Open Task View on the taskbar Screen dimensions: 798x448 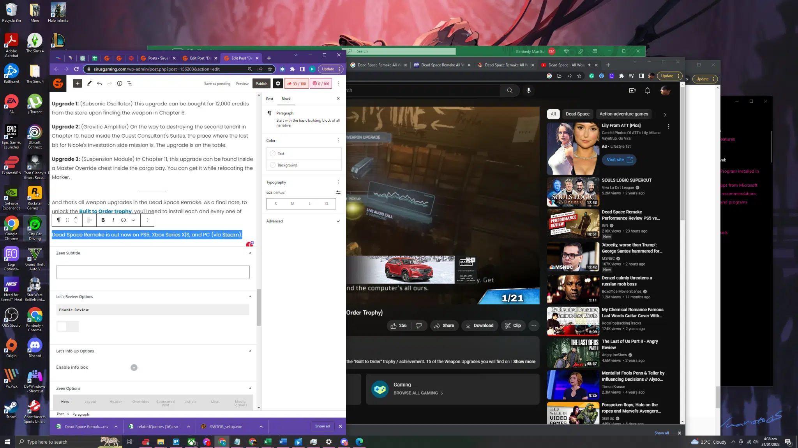click(130, 442)
